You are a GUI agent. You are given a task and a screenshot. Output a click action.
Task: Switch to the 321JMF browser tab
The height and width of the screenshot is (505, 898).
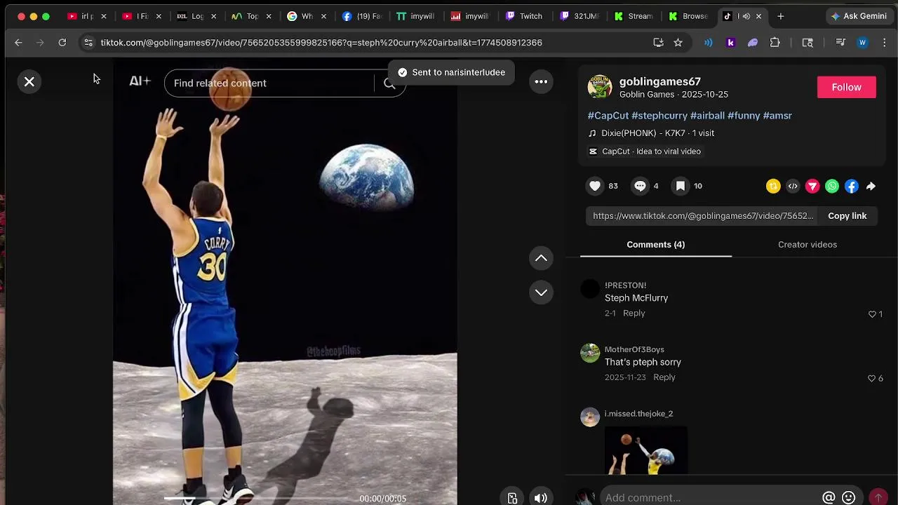point(579,16)
